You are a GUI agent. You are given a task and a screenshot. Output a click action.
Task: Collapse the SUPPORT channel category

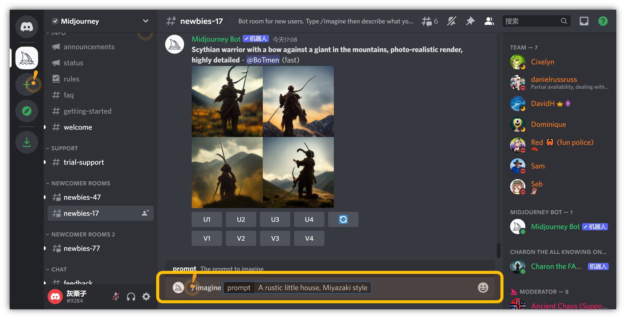[64, 148]
